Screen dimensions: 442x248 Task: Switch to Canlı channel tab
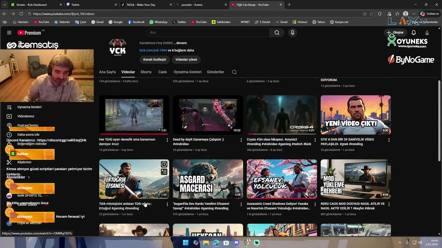coord(162,72)
